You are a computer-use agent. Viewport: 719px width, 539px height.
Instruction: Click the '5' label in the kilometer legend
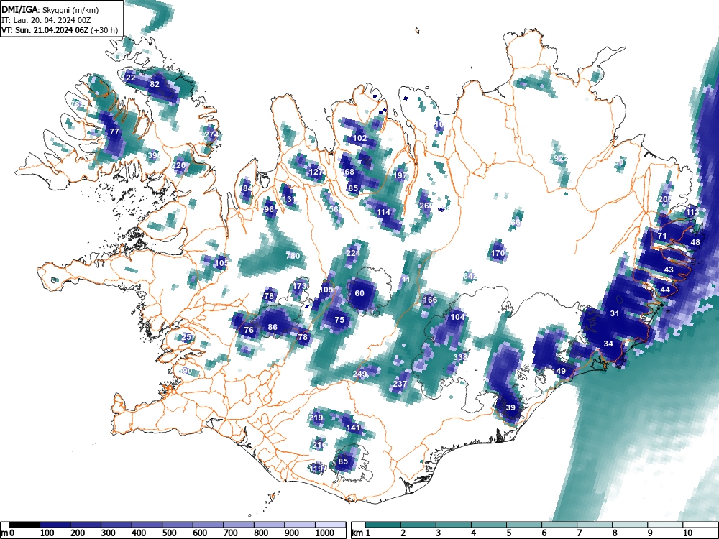tap(508, 533)
